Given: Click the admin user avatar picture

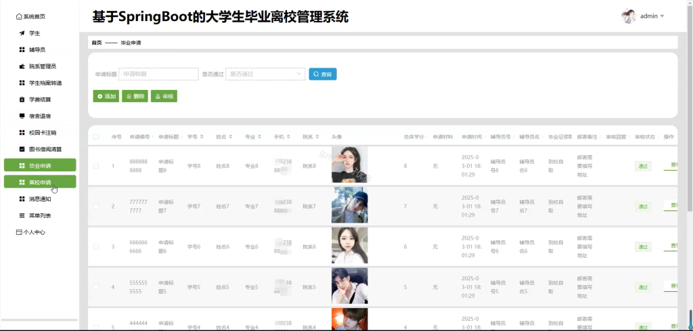Looking at the screenshot, I should coord(628,16).
